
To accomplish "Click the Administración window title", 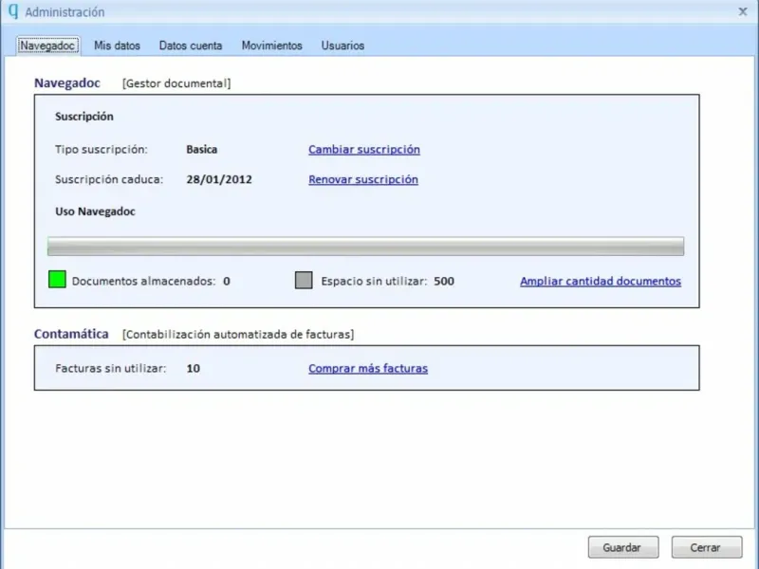I will pos(65,12).
